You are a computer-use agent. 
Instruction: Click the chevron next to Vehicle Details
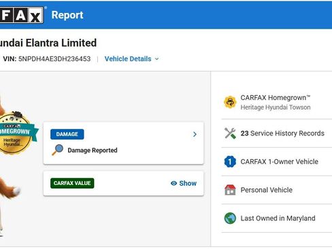[x=156, y=59]
